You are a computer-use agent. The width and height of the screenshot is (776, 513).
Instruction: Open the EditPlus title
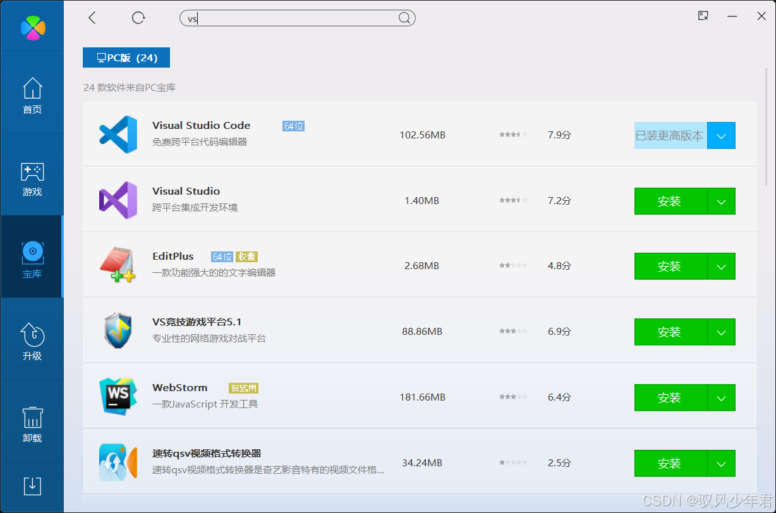[173, 256]
